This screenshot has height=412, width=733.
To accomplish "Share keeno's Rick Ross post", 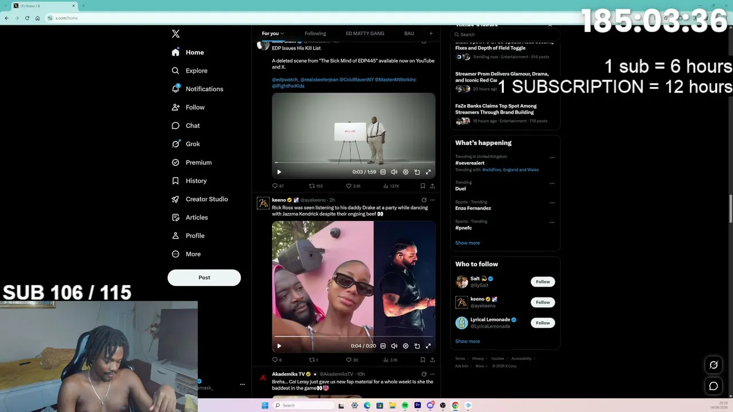I will (x=432, y=360).
